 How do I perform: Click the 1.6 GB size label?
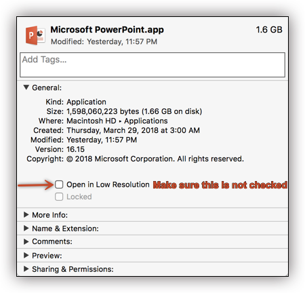point(269,30)
